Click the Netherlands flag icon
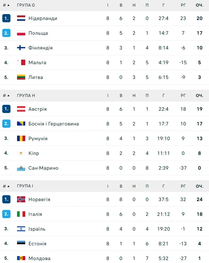This screenshot has height=263, width=209. pos(21,18)
